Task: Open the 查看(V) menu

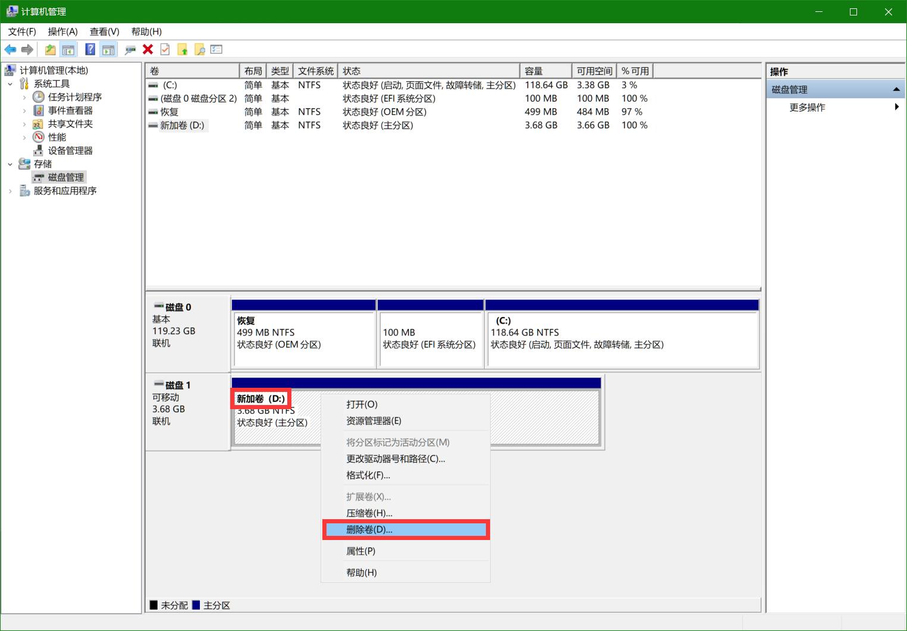Action: [105, 32]
